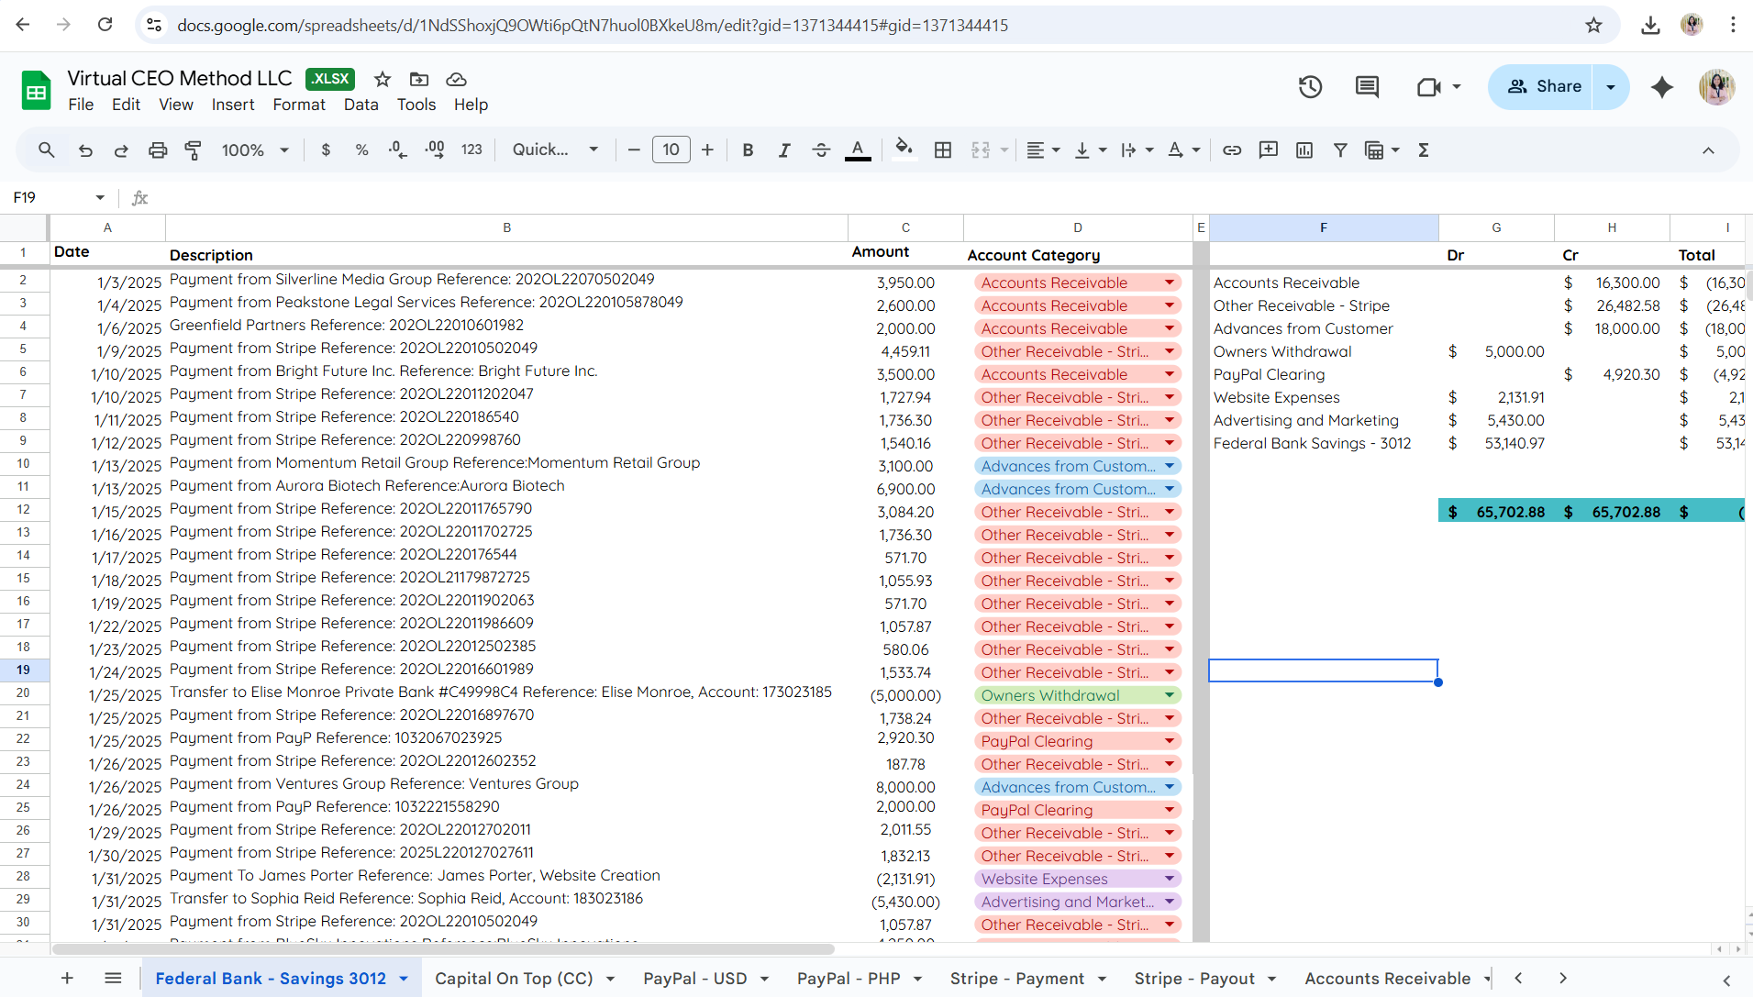Open browser downloads
This screenshot has height=997, width=1753.
pos(1650,25)
